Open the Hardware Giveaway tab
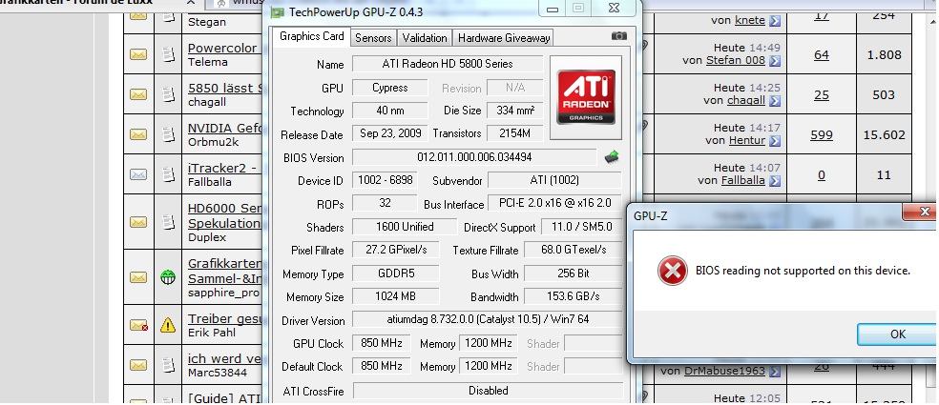The width and height of the screenshot is (939, 405). [x=504, y=38]
